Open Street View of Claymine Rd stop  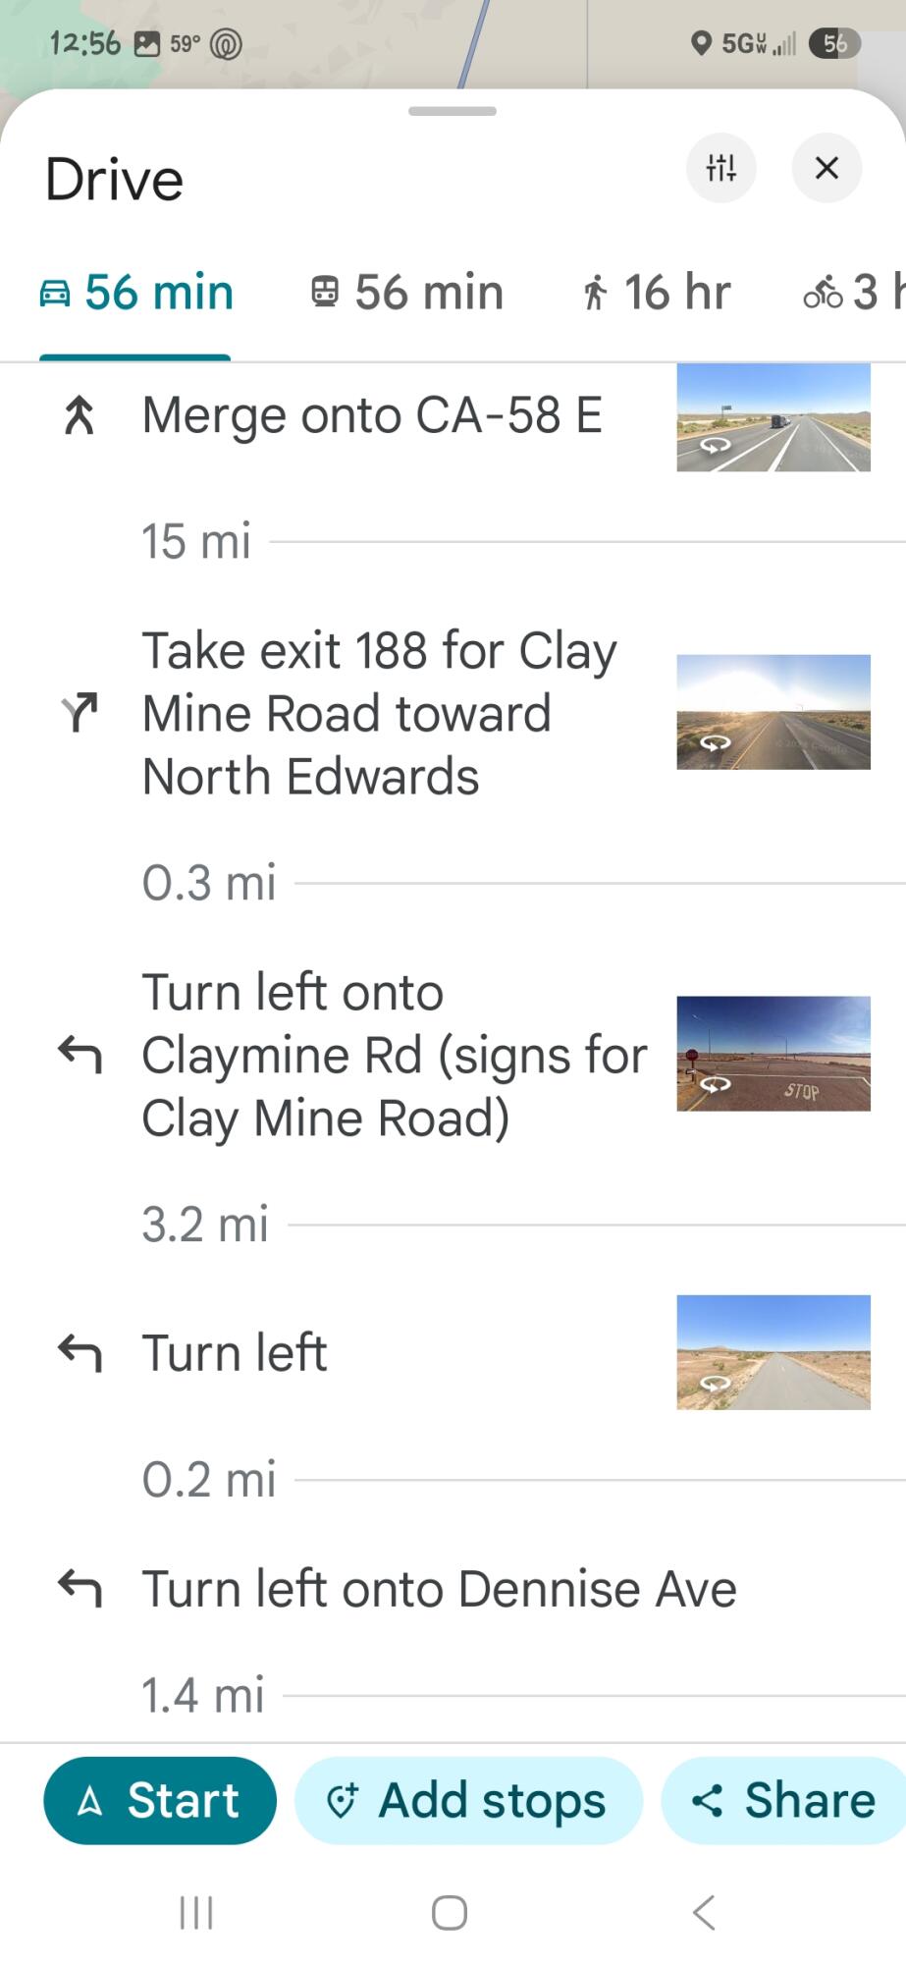click(x=773, y=1054)
